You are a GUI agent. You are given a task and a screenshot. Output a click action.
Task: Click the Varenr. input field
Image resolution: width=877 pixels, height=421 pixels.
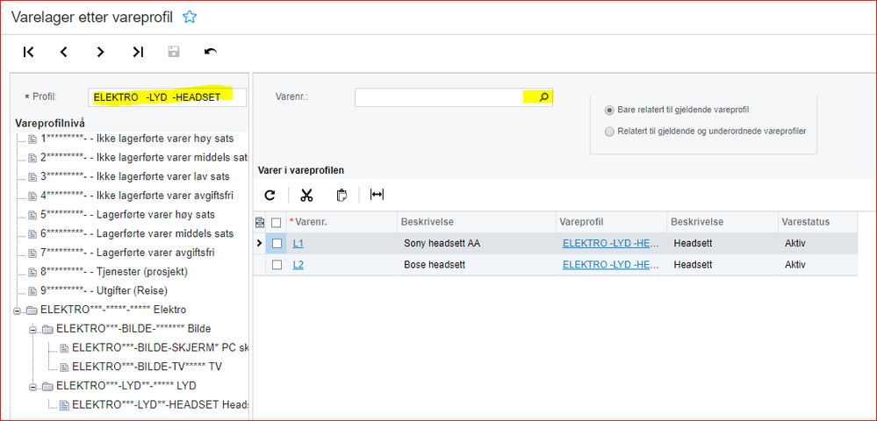454,97
